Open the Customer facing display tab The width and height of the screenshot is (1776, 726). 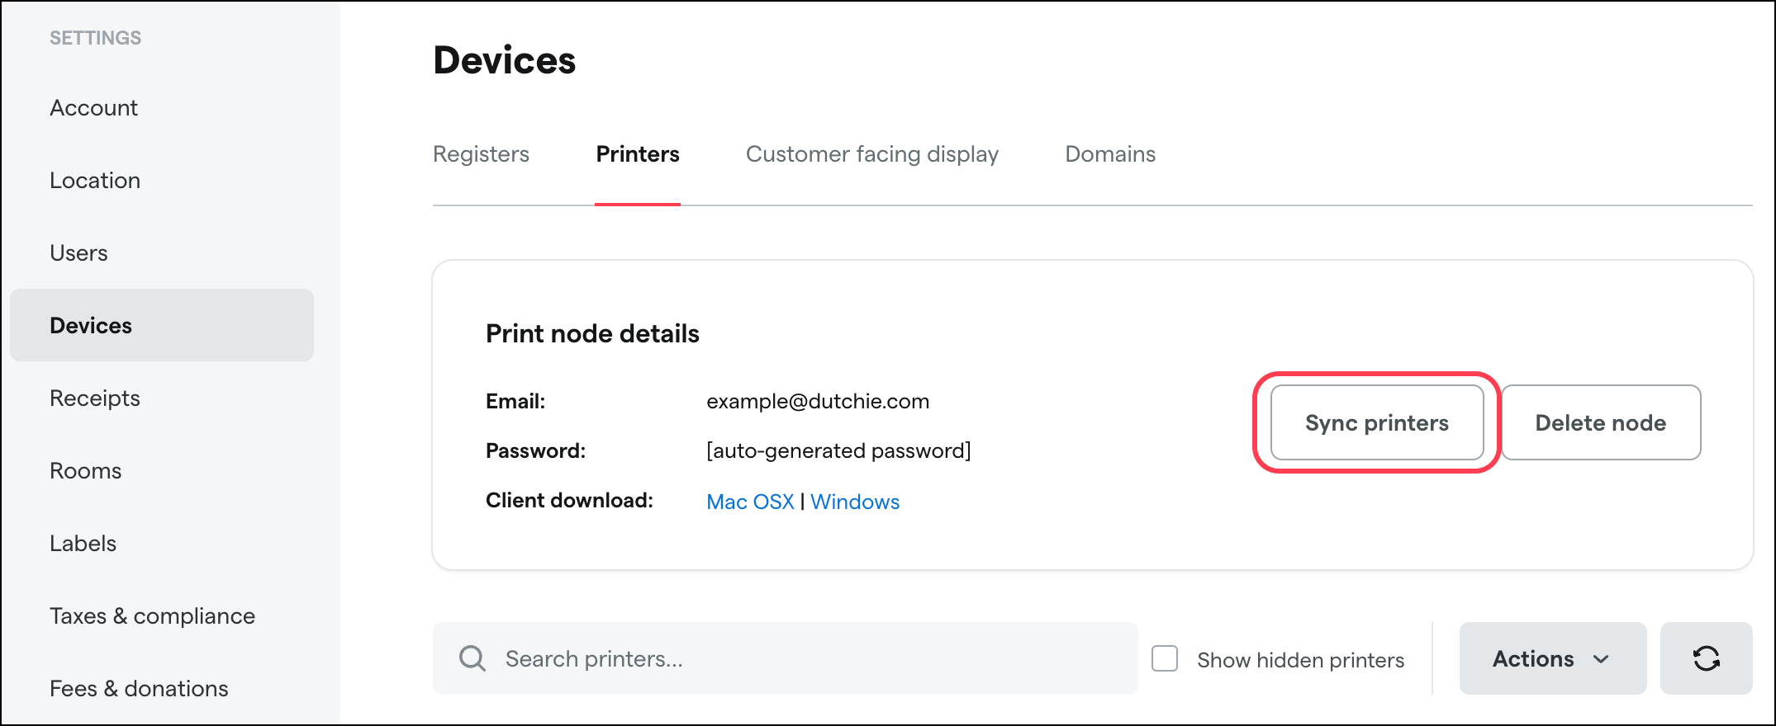872,154
